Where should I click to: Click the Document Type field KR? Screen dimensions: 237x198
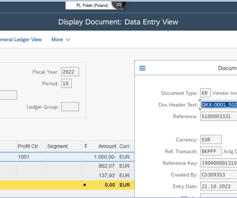[x=205, y=93]
